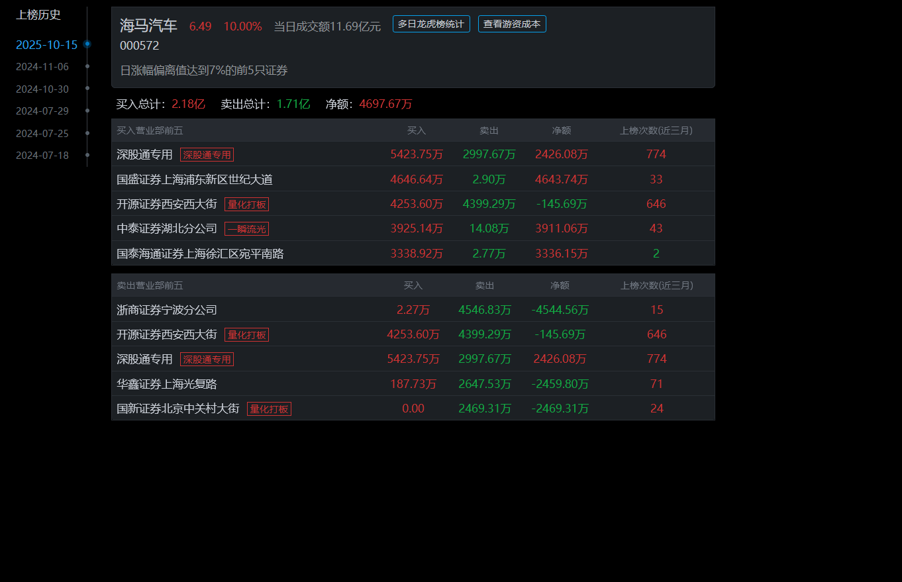Click listing count 15
The image size is (902, 582).
pyautogui.click(x=657, y=310)
